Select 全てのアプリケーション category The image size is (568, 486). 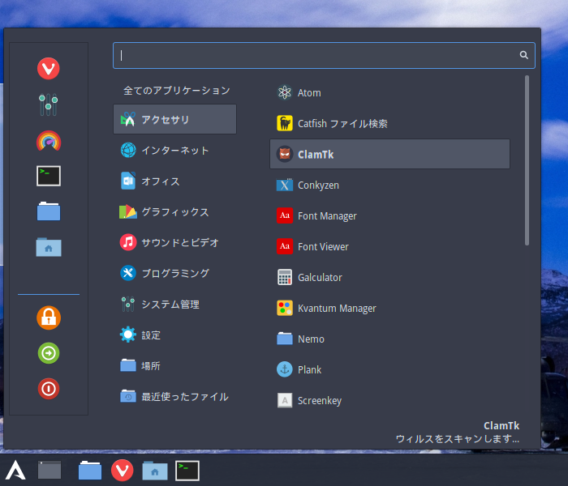point(175,91)
